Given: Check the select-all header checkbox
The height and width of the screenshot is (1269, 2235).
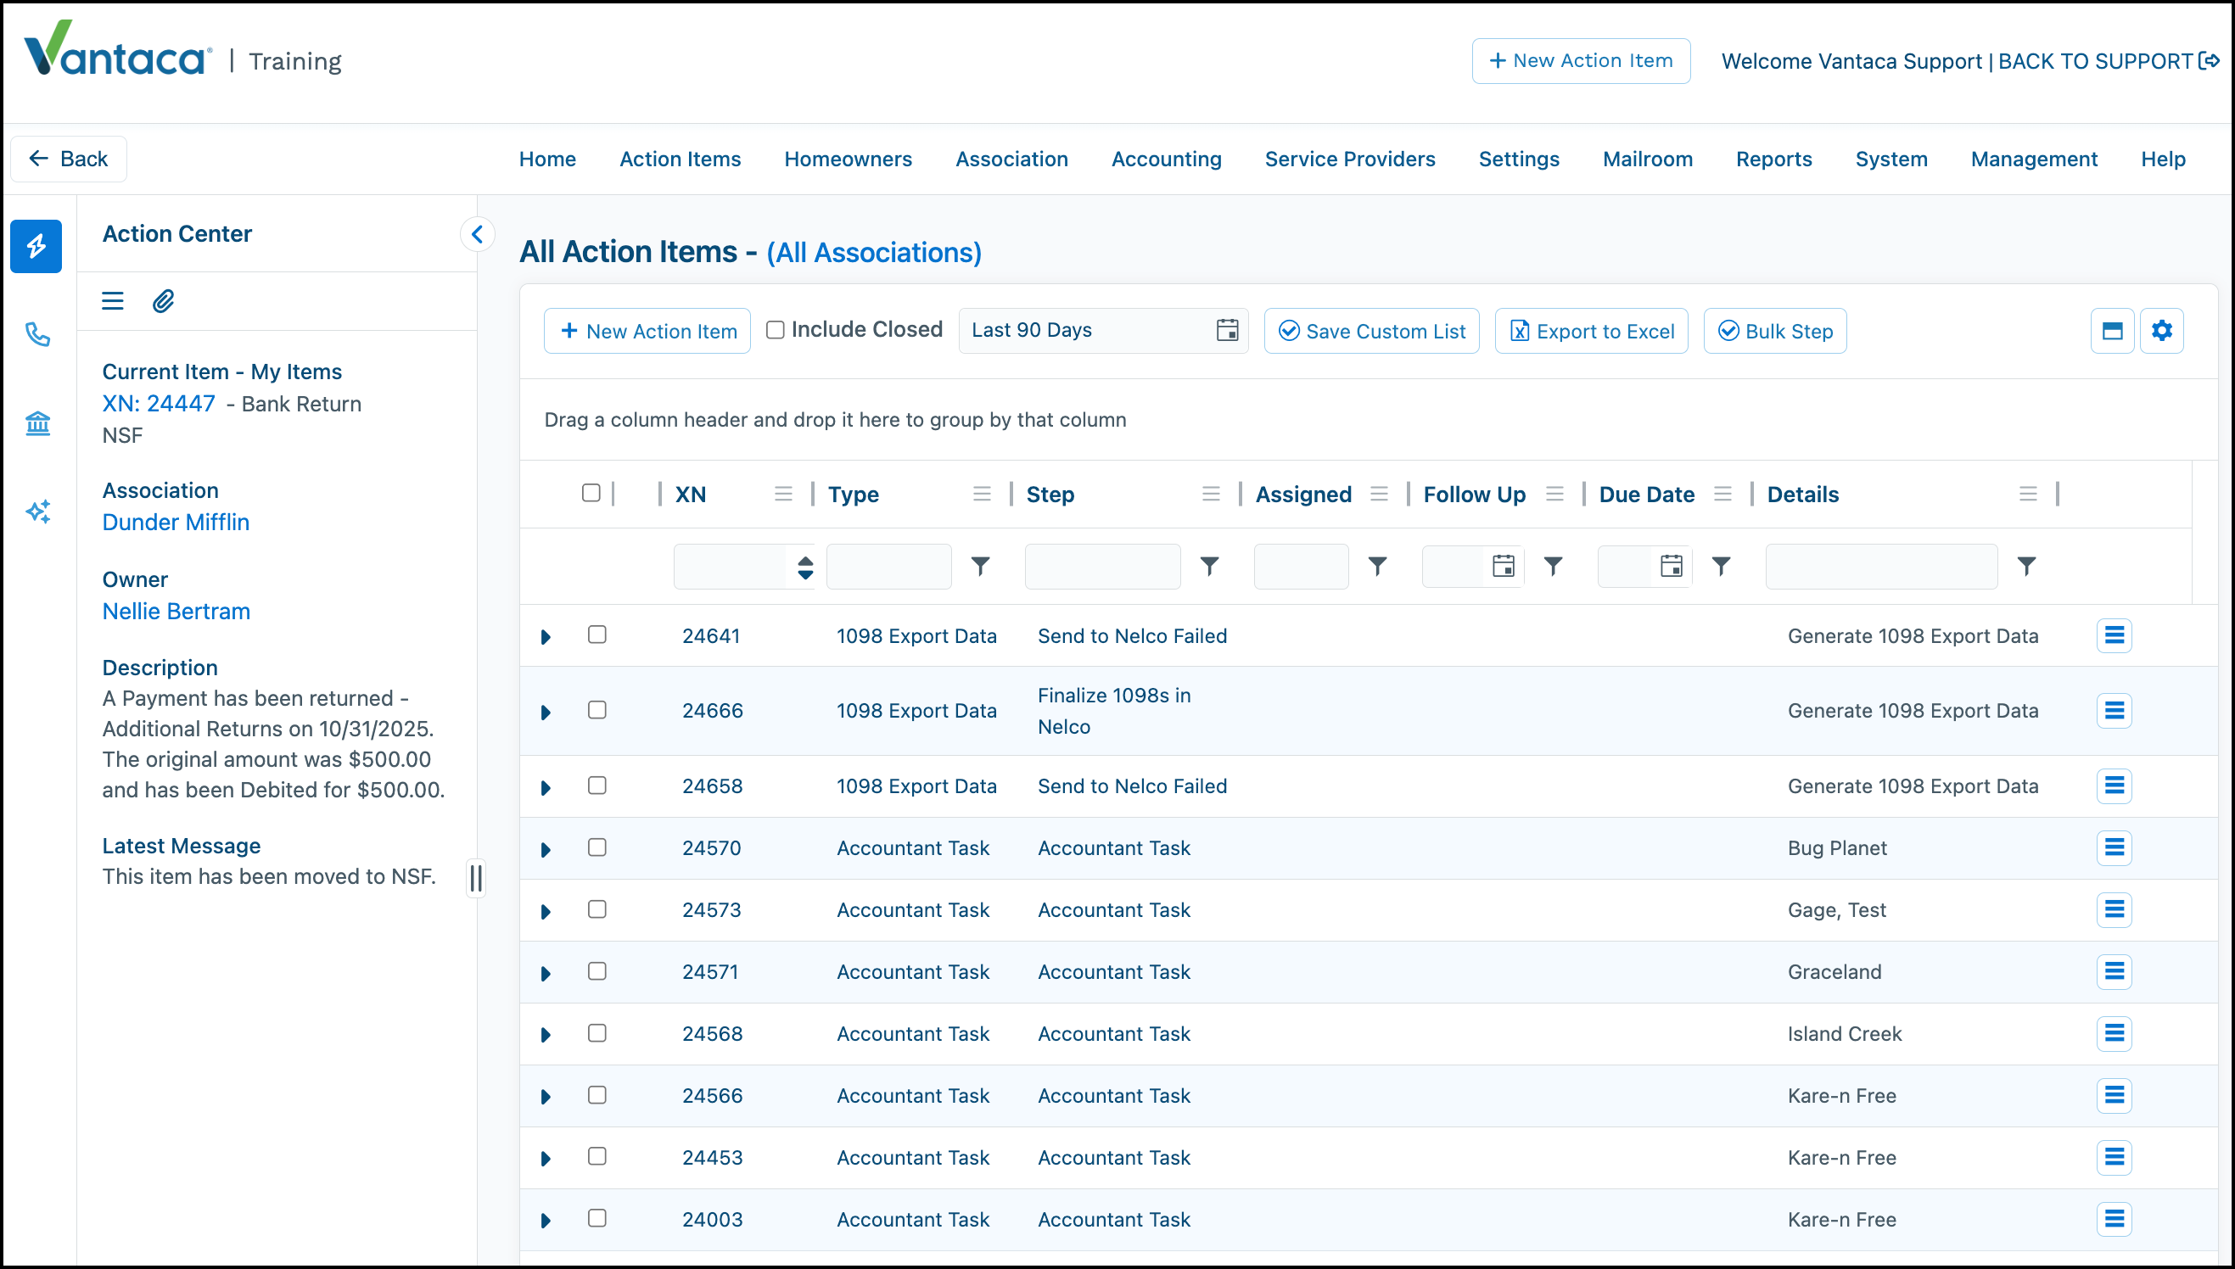Looking at the screenshot, I should tap(591, 494).
